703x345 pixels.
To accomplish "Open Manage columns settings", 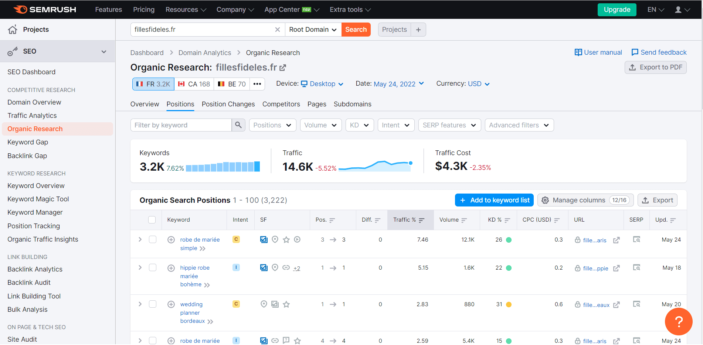I will tap(585, 200).
